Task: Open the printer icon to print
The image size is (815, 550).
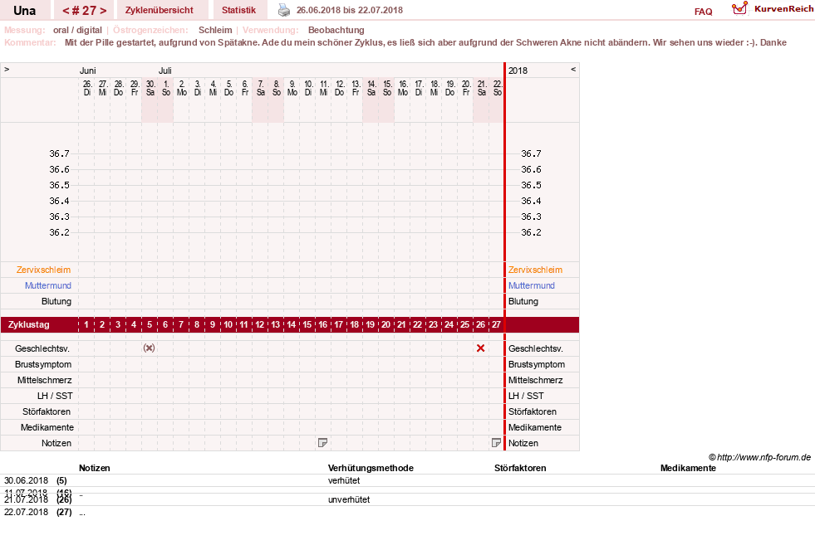Action: (284, 10)
